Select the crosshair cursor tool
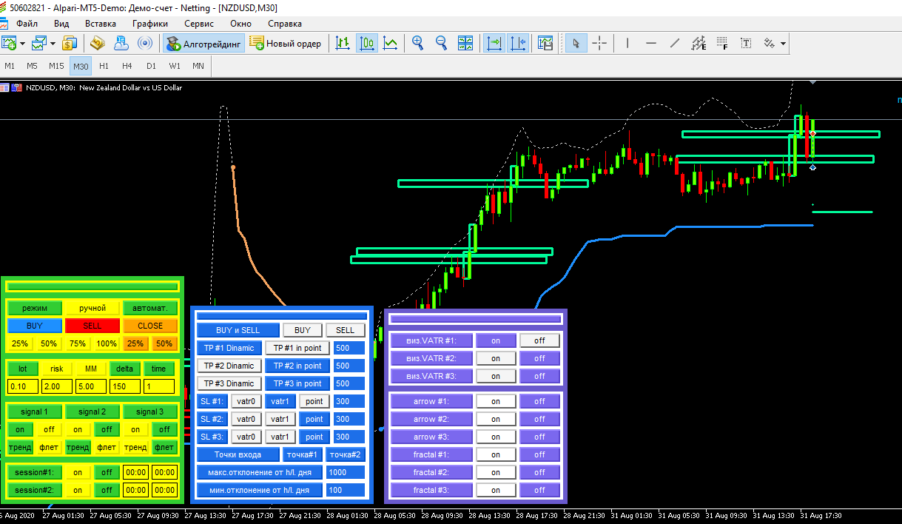The width and height of the screenshot is (902, 524). tap(599, 44)
